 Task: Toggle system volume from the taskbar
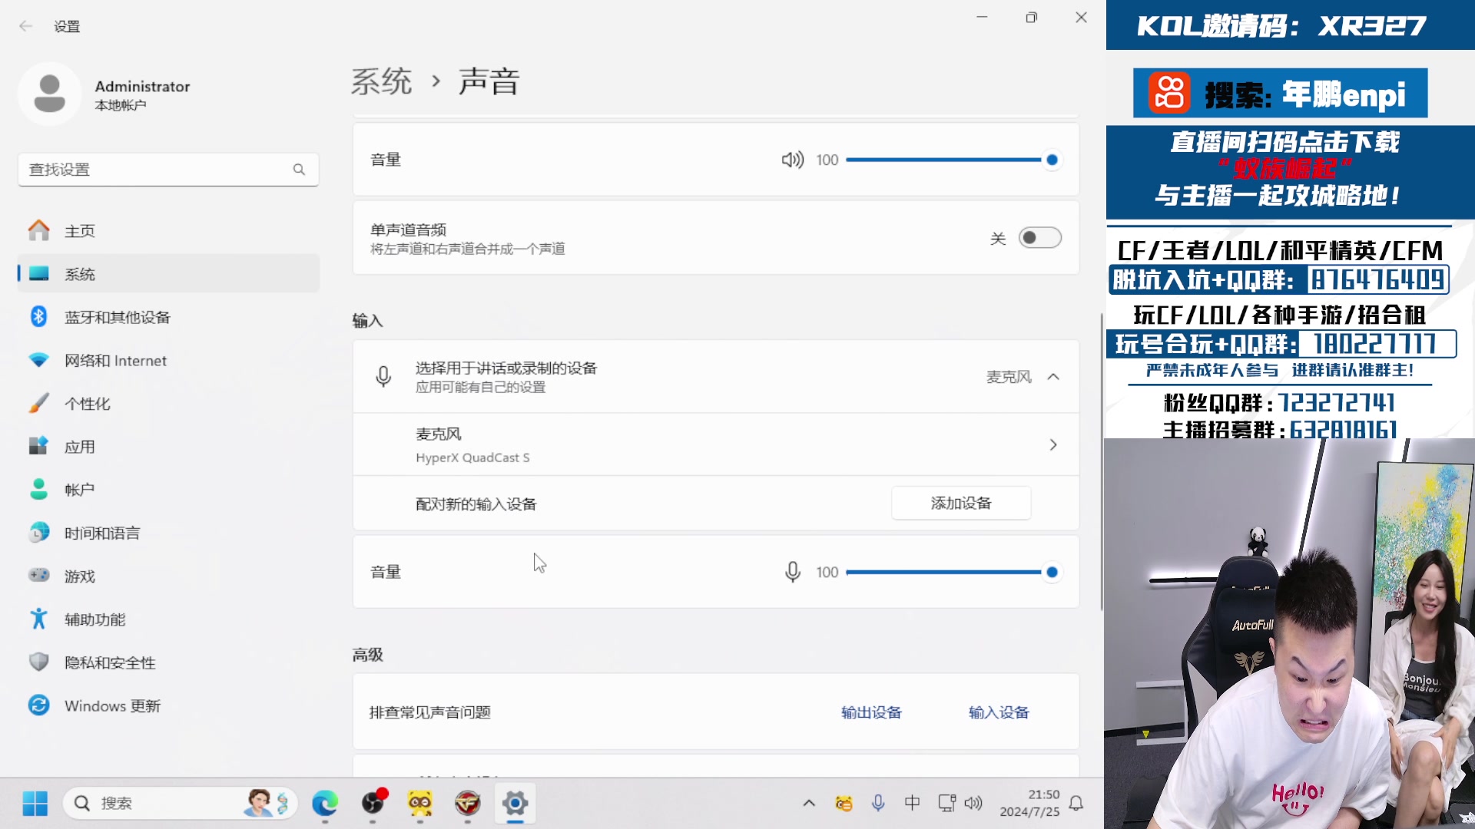tap(973, 803)
